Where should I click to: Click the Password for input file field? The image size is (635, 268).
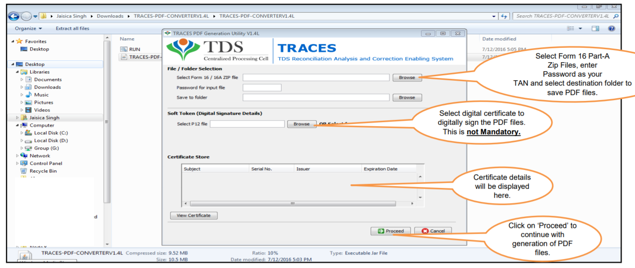[262, 87]
